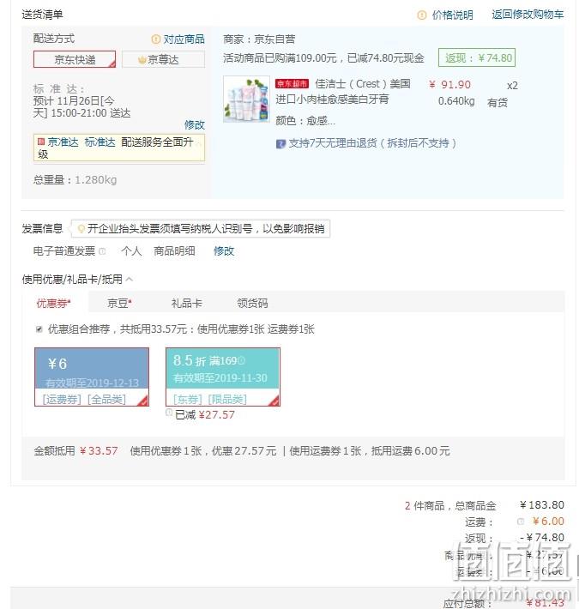This screenshot has width=579, height=609.
Task: Open the 价格说明 link
Action: [x=452, y=15]
